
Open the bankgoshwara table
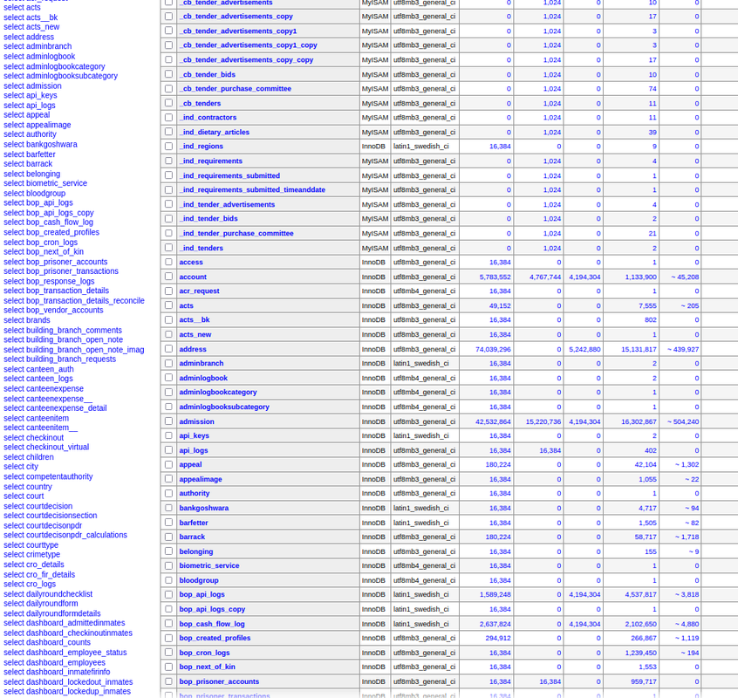[x=204, y=509]
